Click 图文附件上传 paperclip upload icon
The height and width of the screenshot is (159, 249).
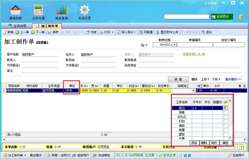point(158,32)
